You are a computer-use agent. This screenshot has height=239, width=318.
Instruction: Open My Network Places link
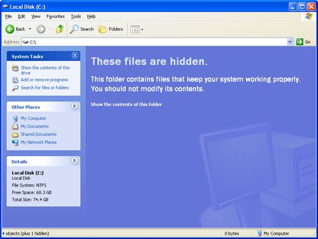(39, 142)
